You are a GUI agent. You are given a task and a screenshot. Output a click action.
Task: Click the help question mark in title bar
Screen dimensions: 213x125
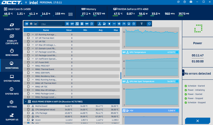coord(185,2)
